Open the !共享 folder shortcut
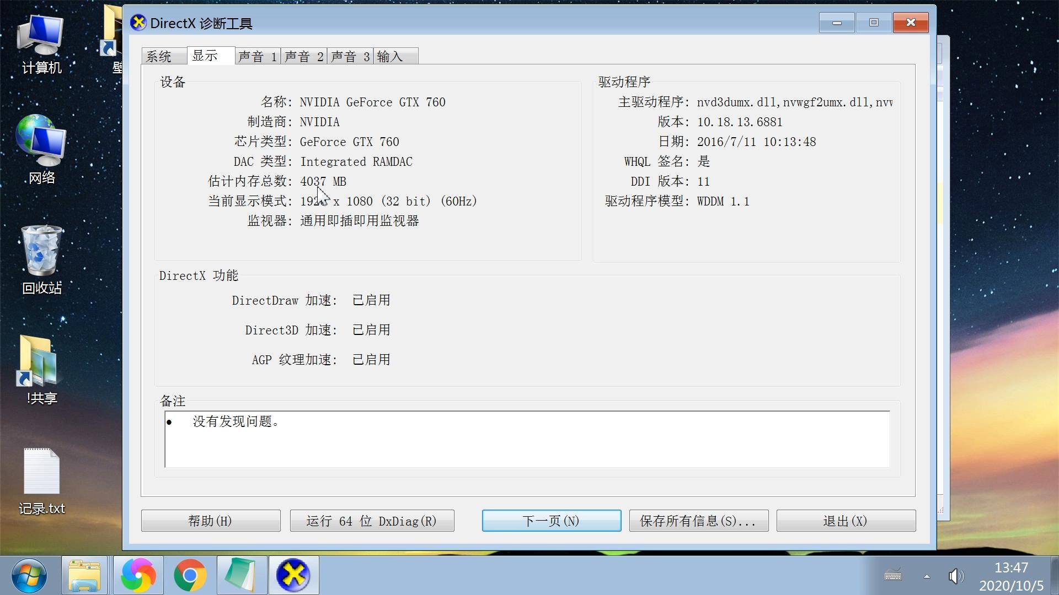Image resolution: width=1059 pixels, height=595 pixels. [x=41, y=370]
